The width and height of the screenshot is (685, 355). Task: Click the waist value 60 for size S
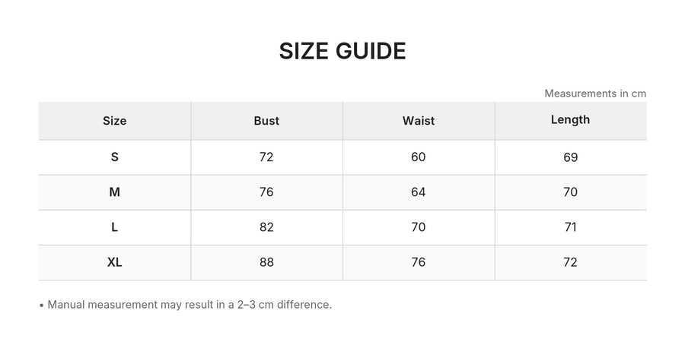coord(418,157)
